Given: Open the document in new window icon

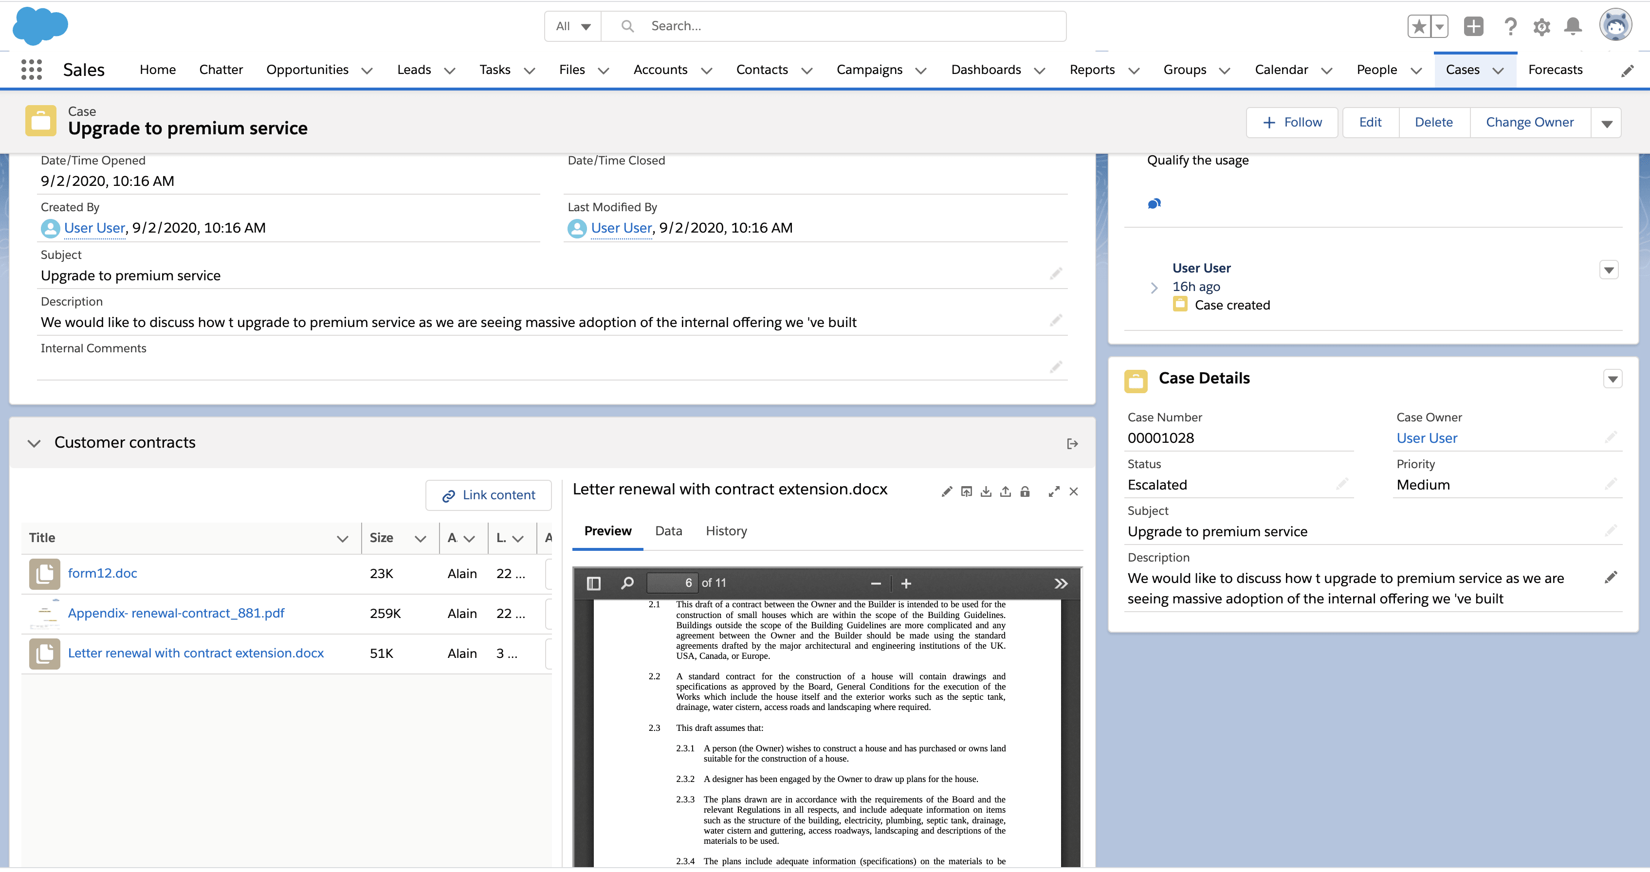Looking at the screenshot, I should click(x=967, y=491).
